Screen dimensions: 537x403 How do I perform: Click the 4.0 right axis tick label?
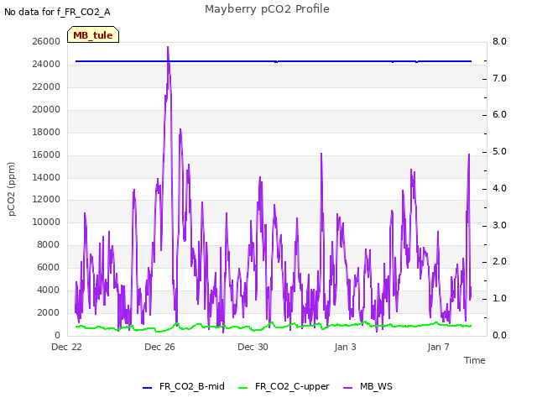[x=499, y=188]
